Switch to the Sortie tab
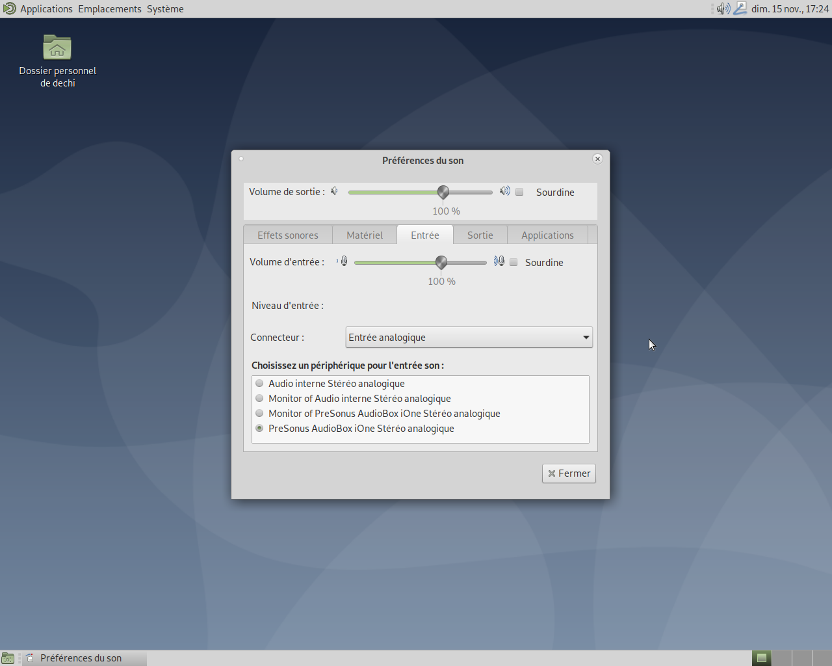The image size is (832, 666). [480, 235]
